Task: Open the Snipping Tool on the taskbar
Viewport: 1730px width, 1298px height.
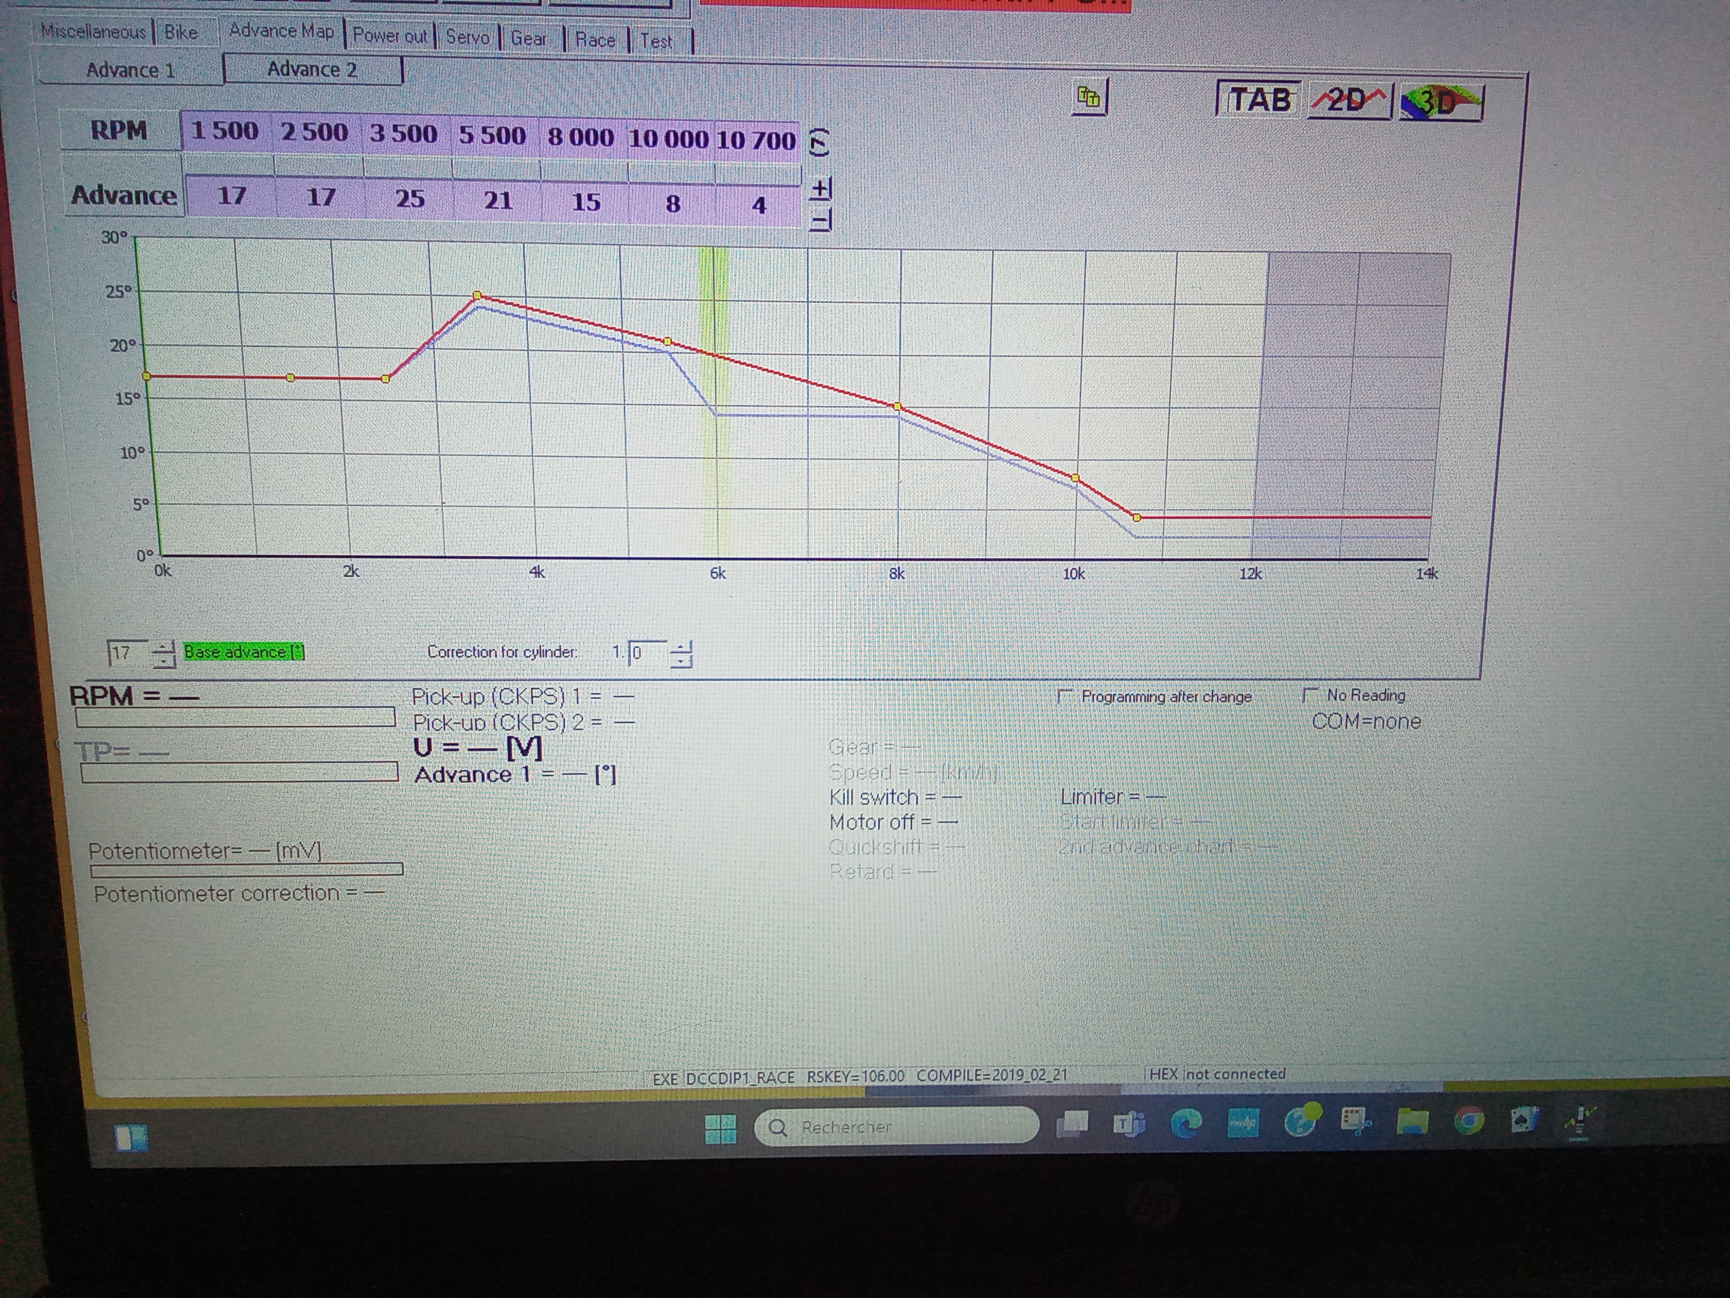Action: 1355,1121
